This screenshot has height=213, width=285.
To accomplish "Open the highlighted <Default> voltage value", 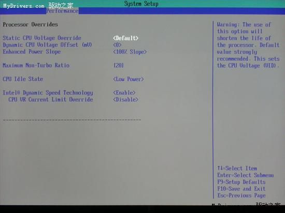I will [125, 38].
